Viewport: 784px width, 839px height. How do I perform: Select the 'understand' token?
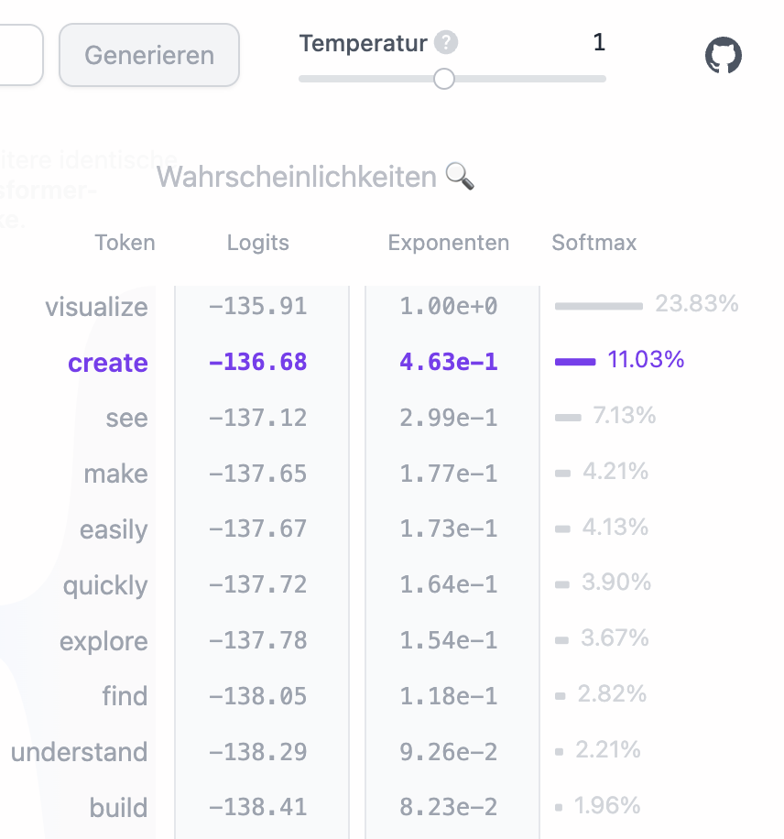click(79, 752)
